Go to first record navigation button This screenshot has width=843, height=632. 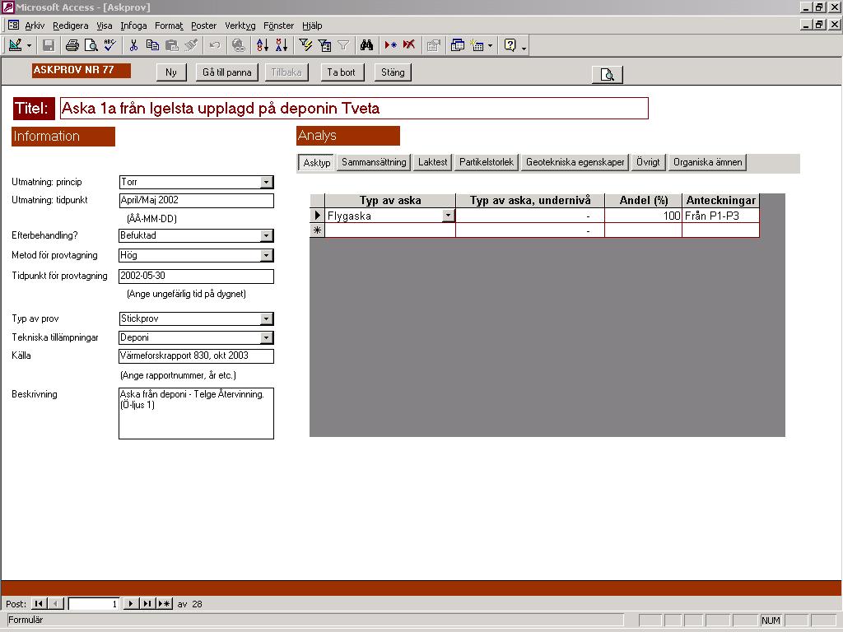39,603
